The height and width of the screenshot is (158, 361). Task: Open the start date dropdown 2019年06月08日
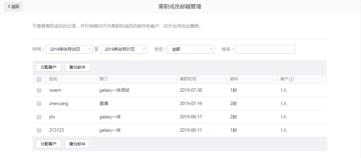[69, 49]
